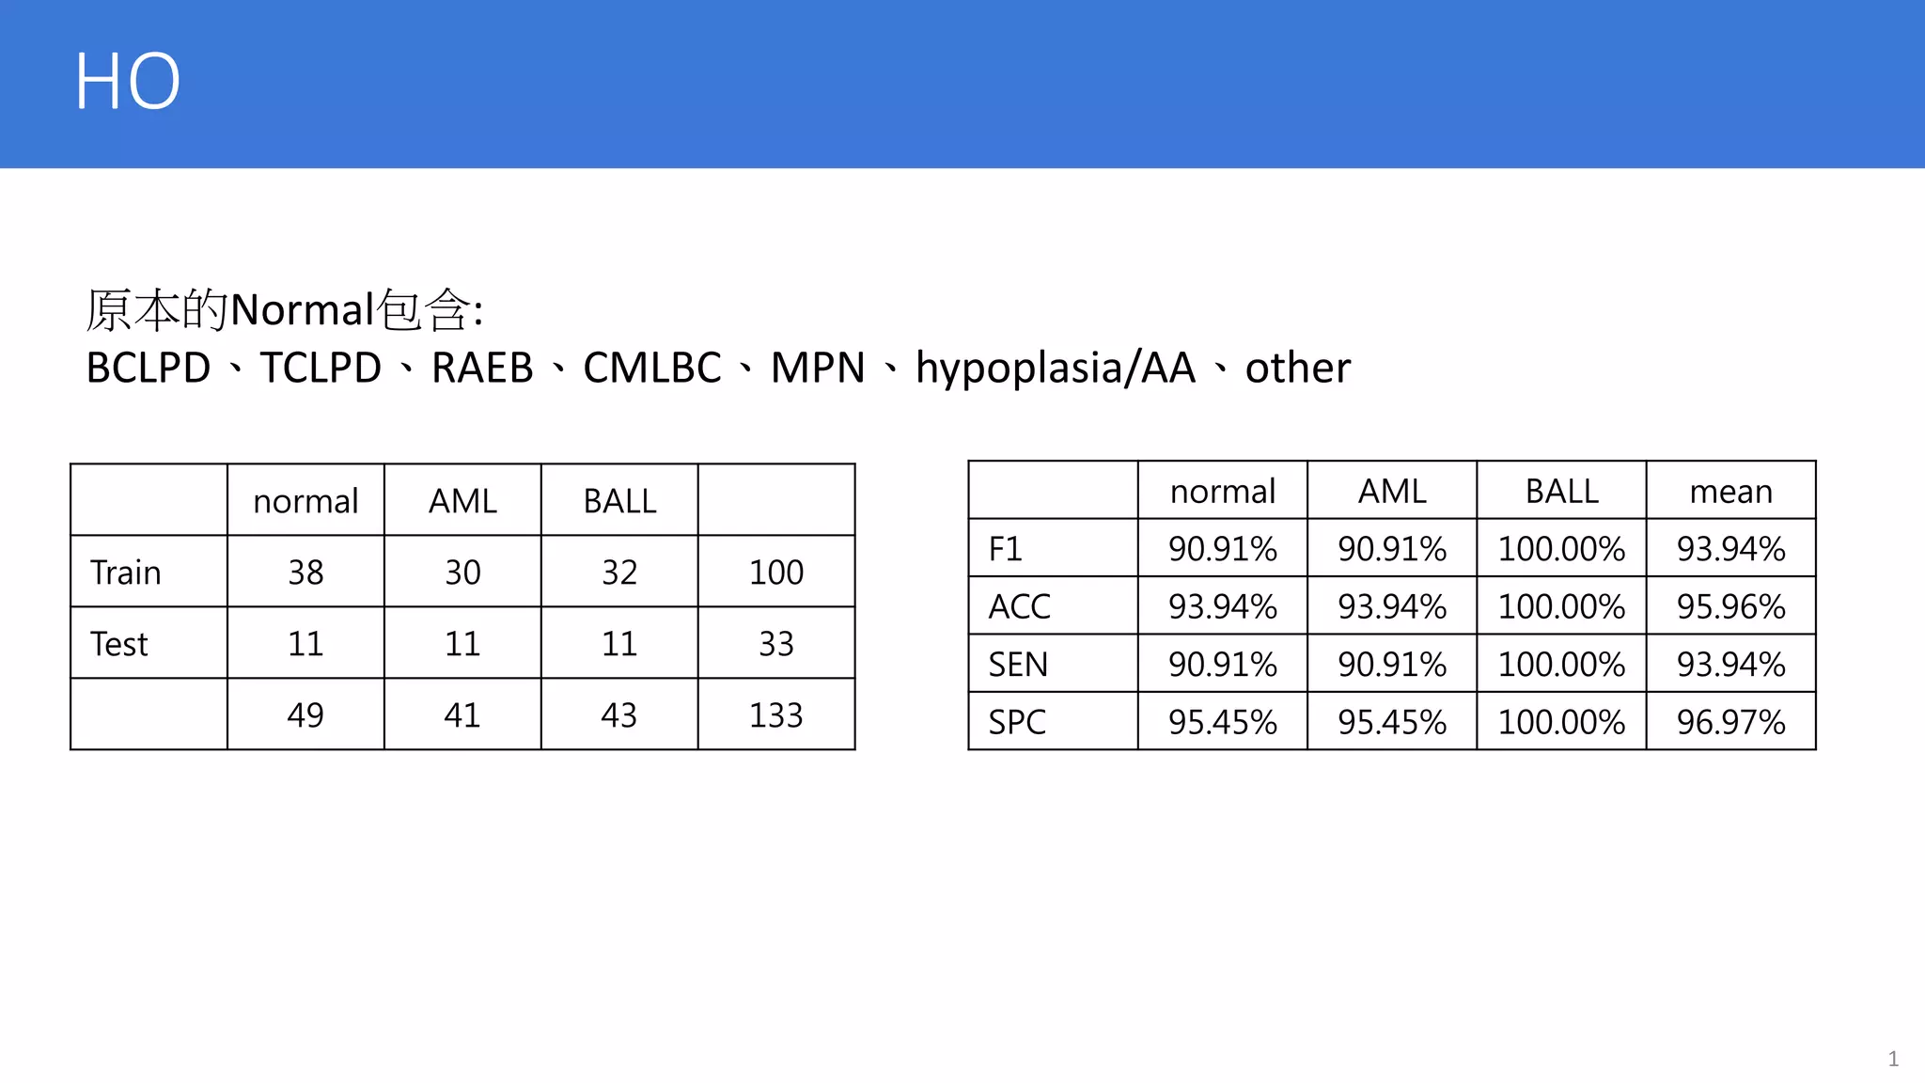Click the grand total cell 133

pos(776,714)
